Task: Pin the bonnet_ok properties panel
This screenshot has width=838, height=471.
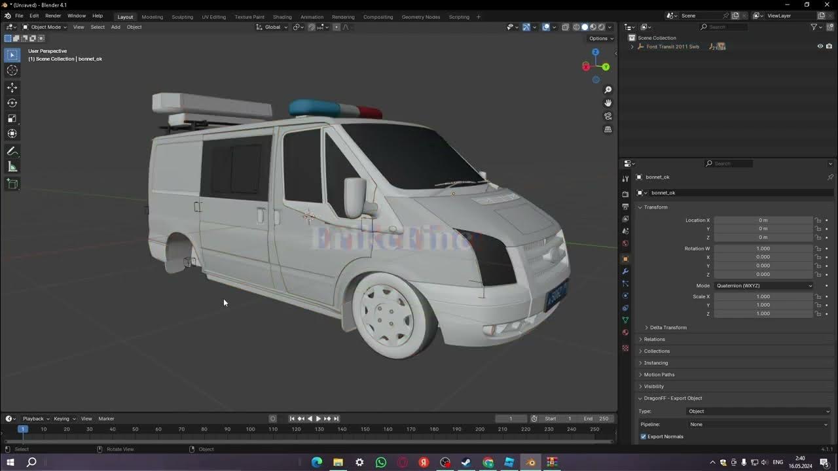Action: click(x=830, y=177)
